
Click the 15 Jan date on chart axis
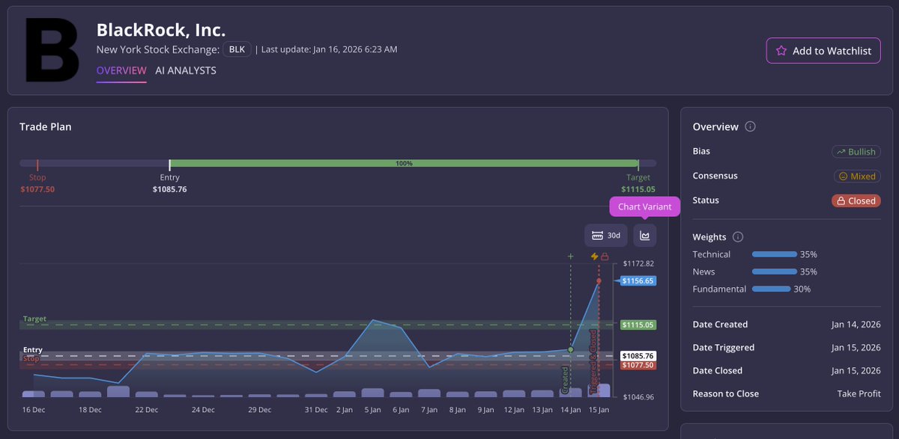click(x=599, y=410)
